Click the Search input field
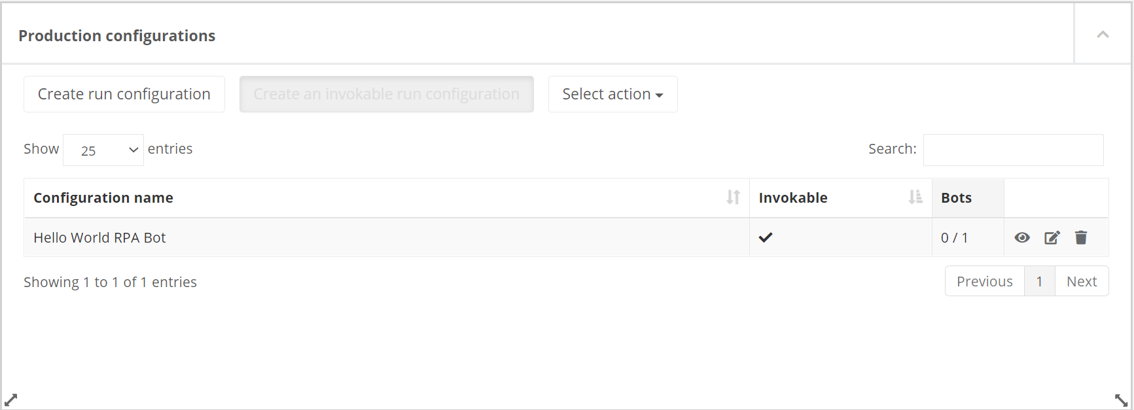This screenshot has width=1134, height=410. tap(1012, 150)
